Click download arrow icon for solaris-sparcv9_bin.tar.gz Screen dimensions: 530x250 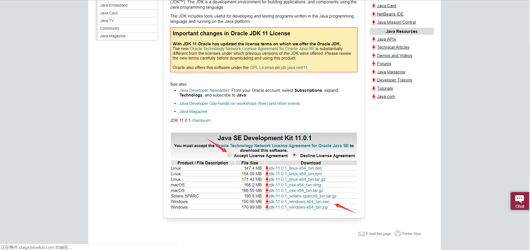point(267,196)
